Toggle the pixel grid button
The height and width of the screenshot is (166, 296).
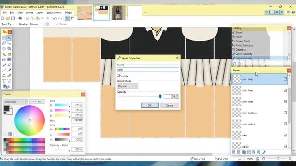(x=68, y=18)
